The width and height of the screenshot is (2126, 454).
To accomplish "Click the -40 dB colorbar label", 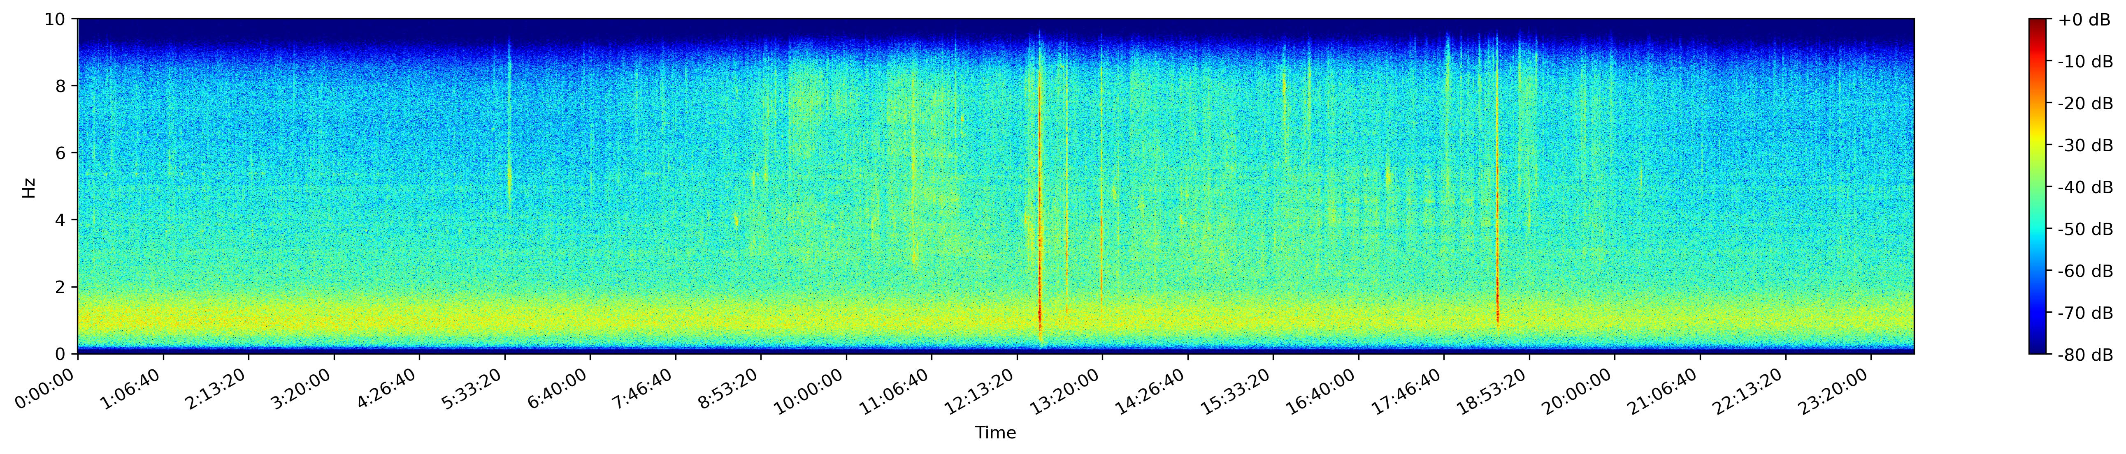I will (2085, 187).
